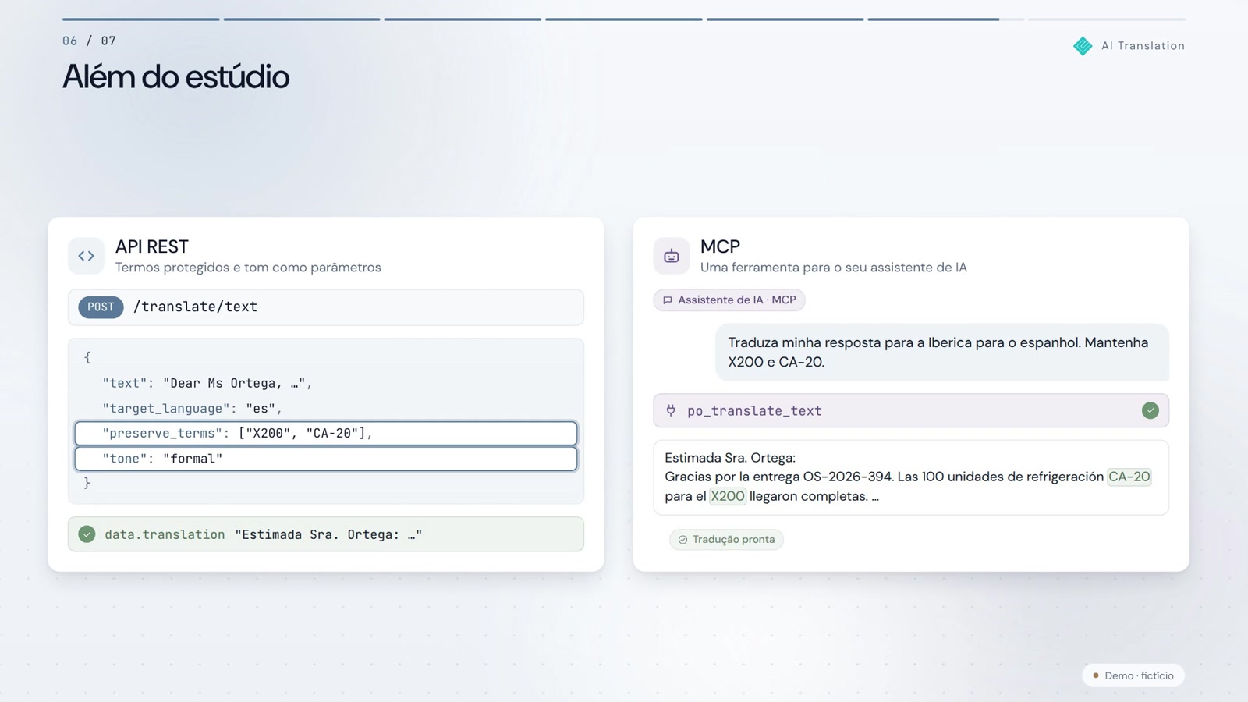The width and height of the screenshot is (1248, 702).
Task: Click the last empty progress segment
Action: [x=1106, y=19]
